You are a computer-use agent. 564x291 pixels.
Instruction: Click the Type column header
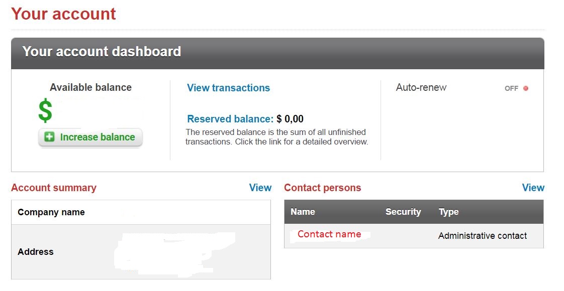tap(448, 212)
